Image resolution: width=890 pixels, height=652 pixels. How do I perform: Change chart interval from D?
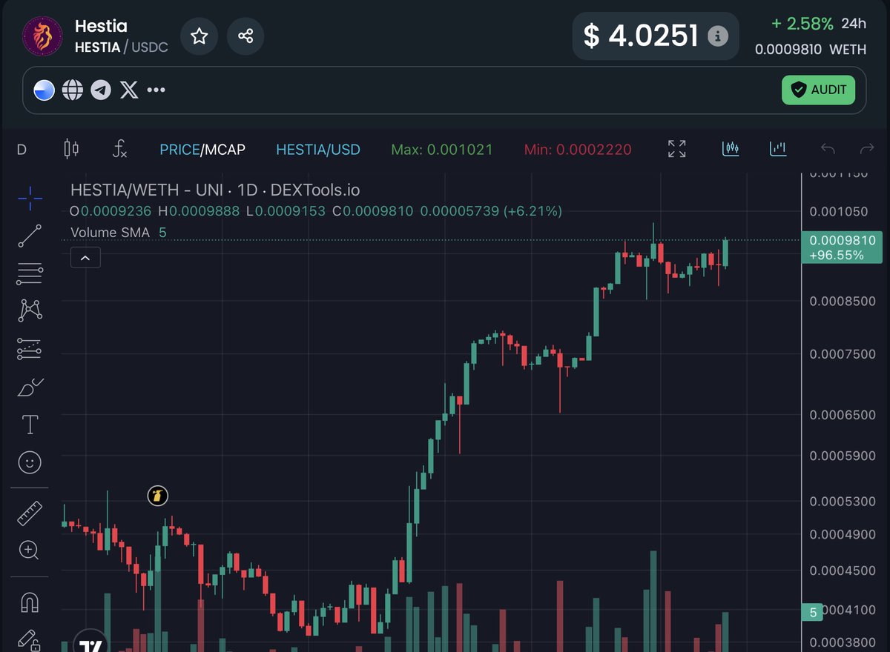pyautogui.click(x=22, y=150)
